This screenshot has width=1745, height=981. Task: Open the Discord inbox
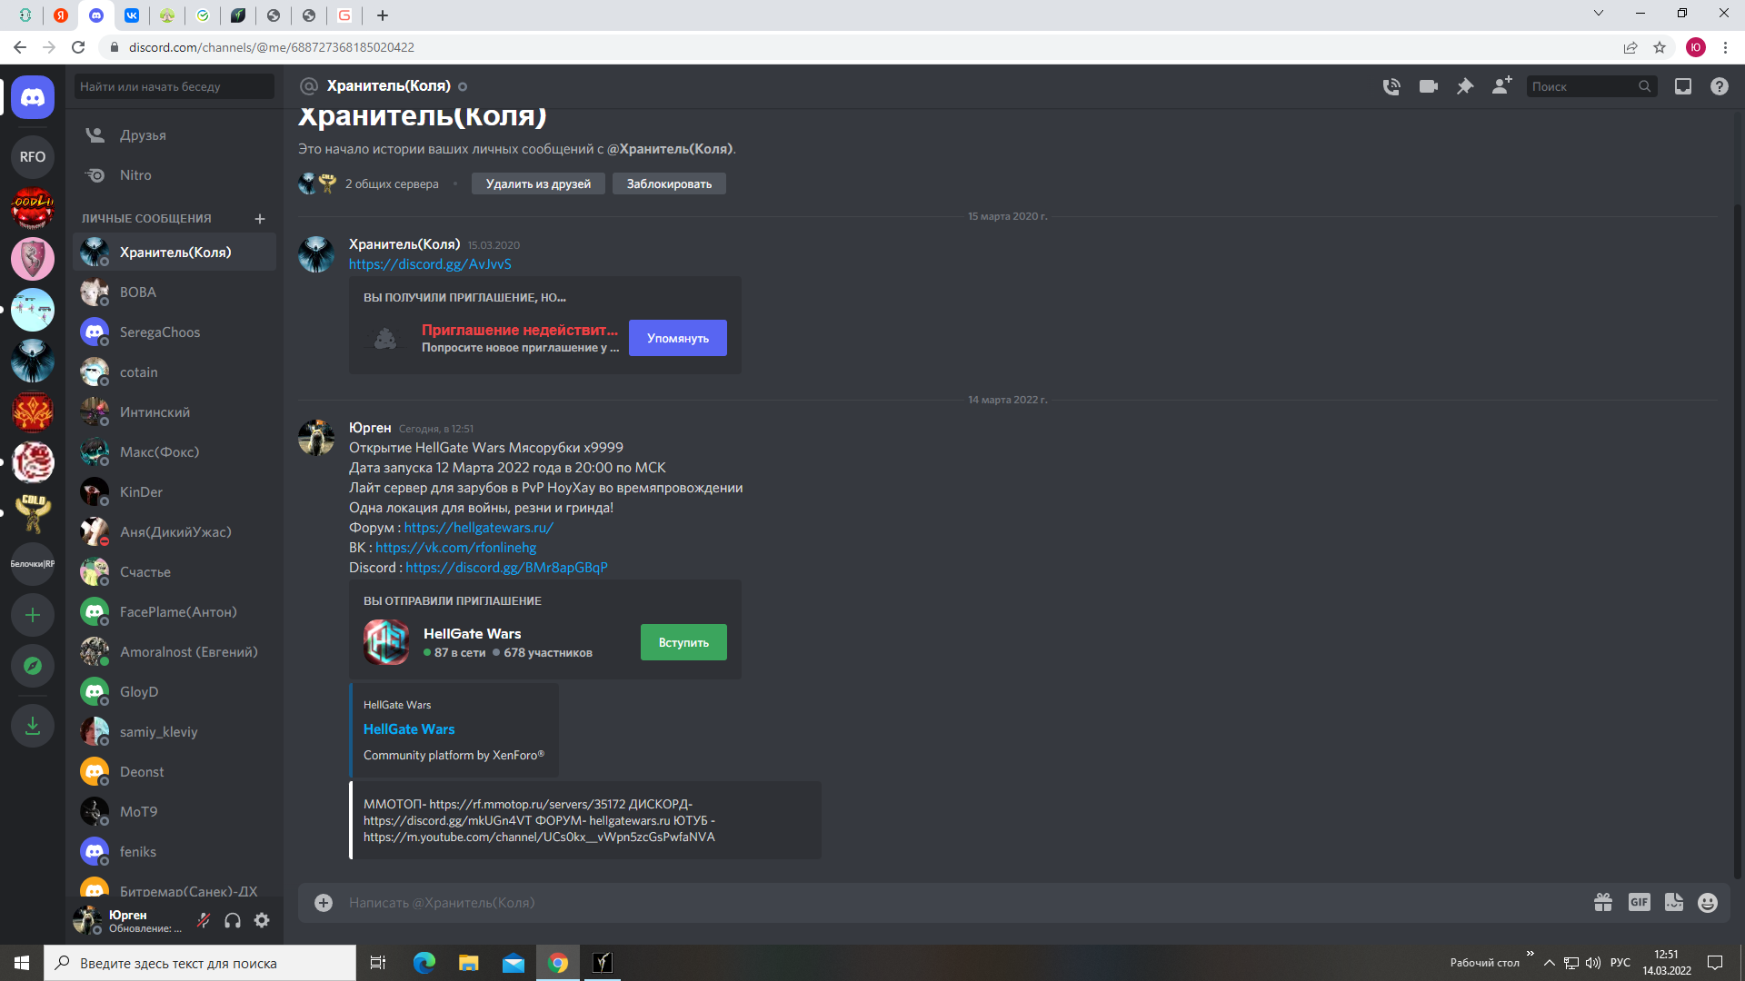click(x=1683, y=86)
